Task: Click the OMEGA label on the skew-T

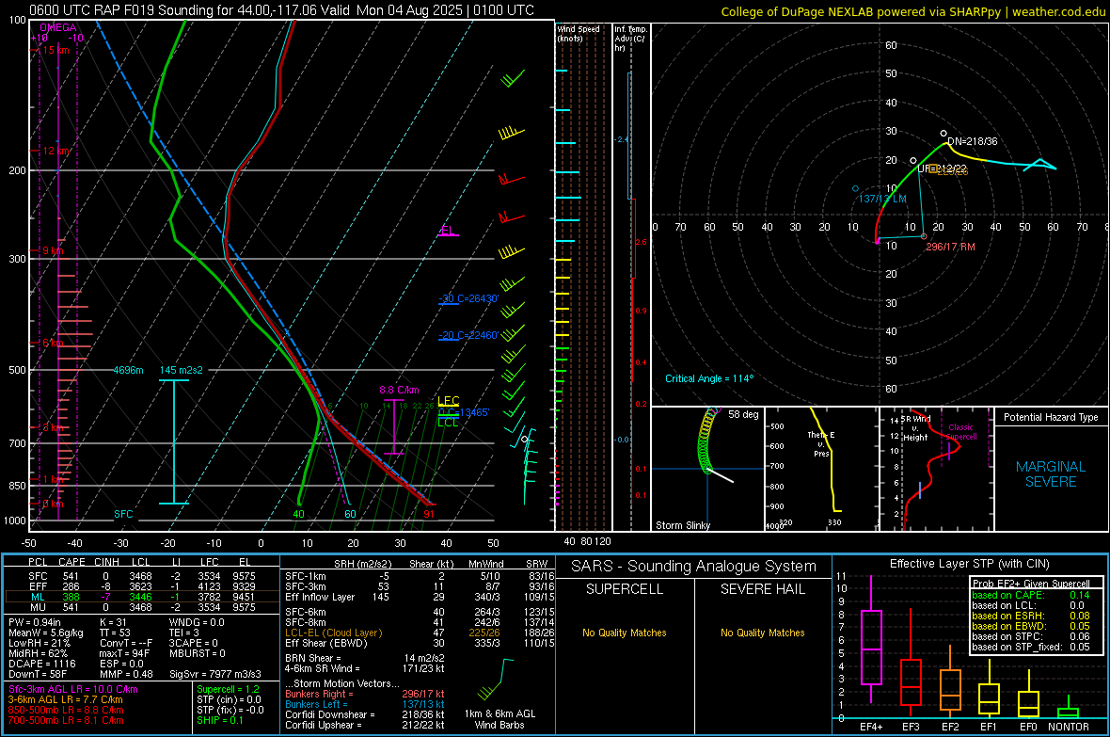Action: tap(58, 27)
